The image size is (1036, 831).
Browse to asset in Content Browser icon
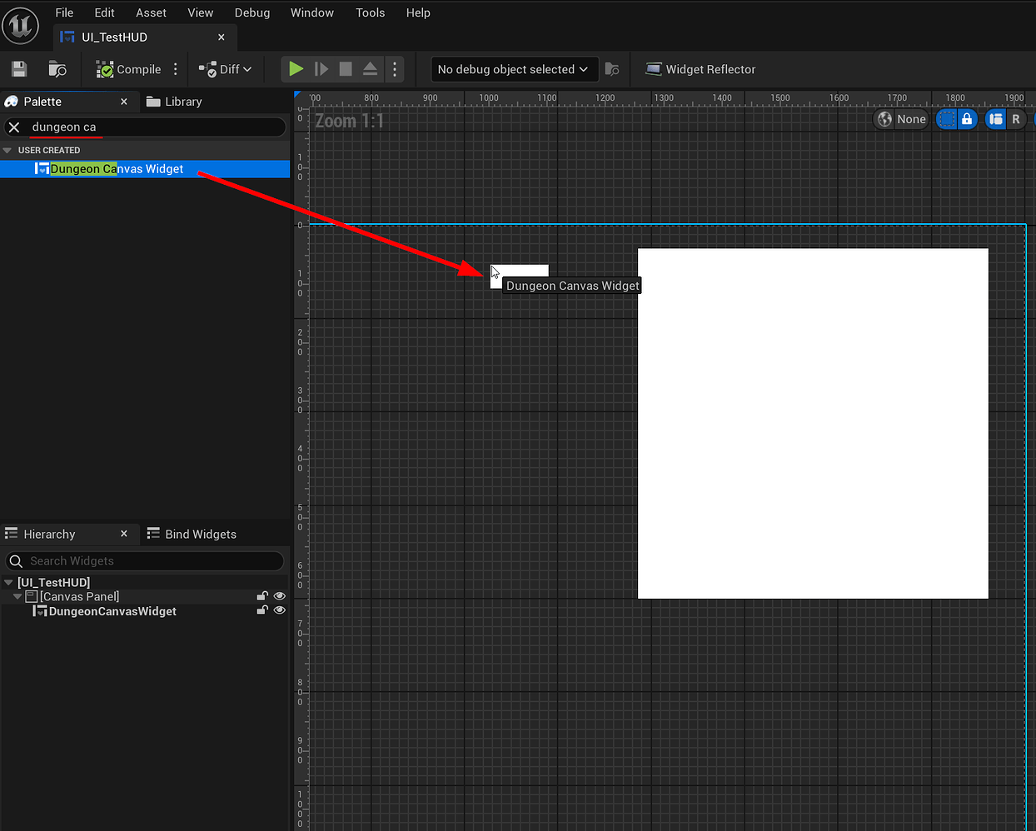tap(55, 69)
